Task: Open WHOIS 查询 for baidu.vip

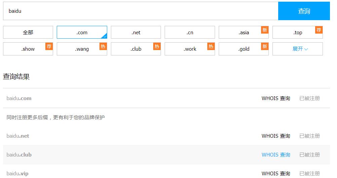Action: coord(276,174)
